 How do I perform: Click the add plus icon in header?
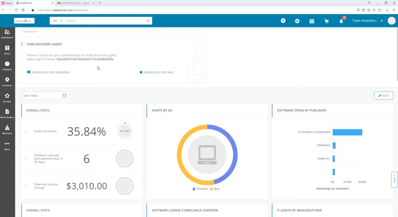(x=283, y=21)
